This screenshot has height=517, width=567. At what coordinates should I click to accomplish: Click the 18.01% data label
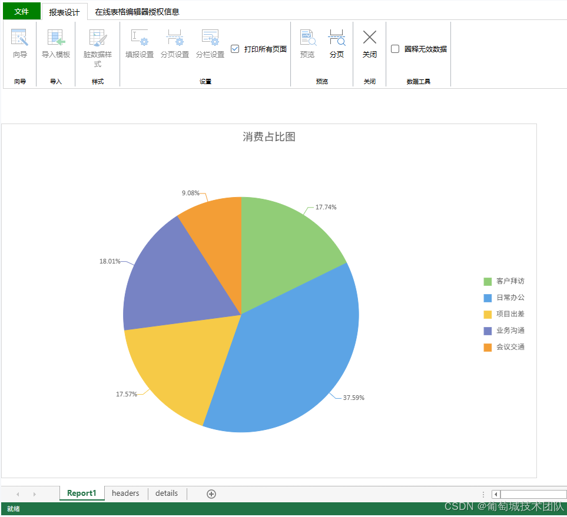pyautogui.click(x=110, y=261)
